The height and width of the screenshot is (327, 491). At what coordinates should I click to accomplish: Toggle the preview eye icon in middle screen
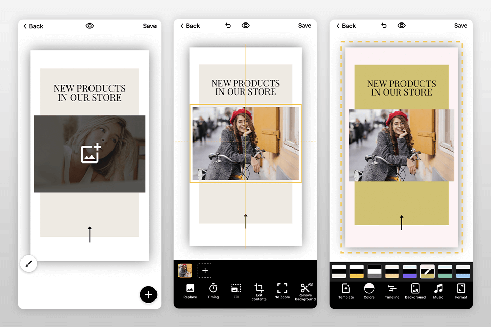click(245, 26)
